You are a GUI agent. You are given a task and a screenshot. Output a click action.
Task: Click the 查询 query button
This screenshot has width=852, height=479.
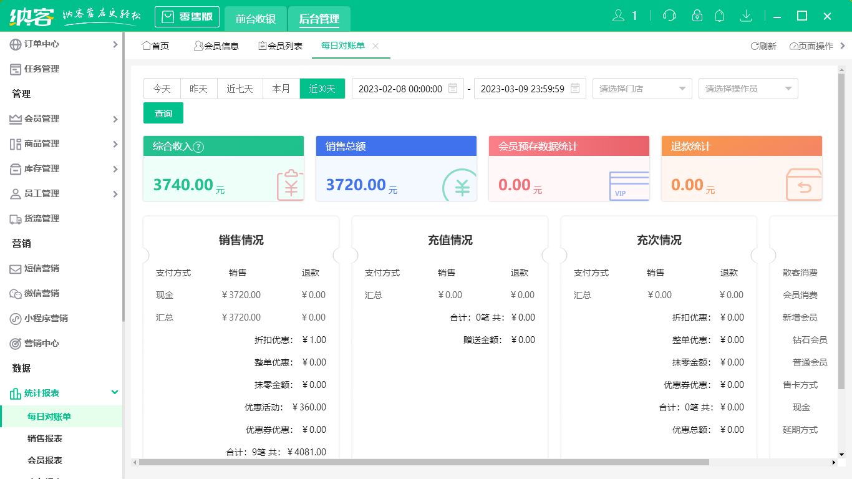[163, 113]
